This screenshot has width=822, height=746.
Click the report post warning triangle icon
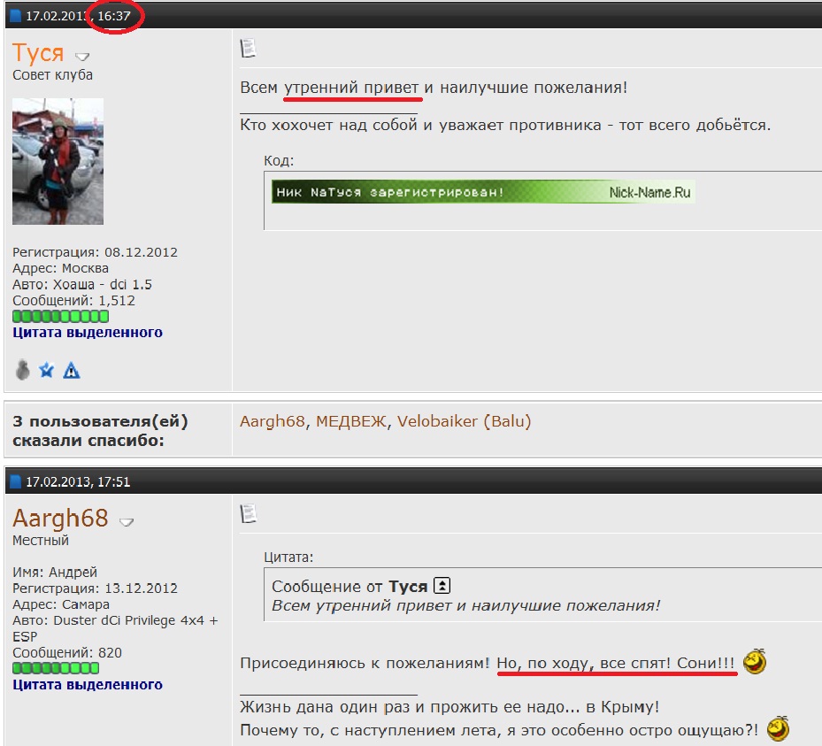72,370
